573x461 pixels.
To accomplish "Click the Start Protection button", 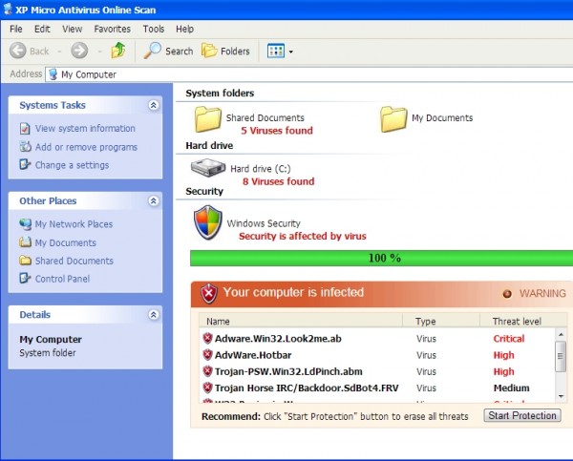I will click(522, 416).
